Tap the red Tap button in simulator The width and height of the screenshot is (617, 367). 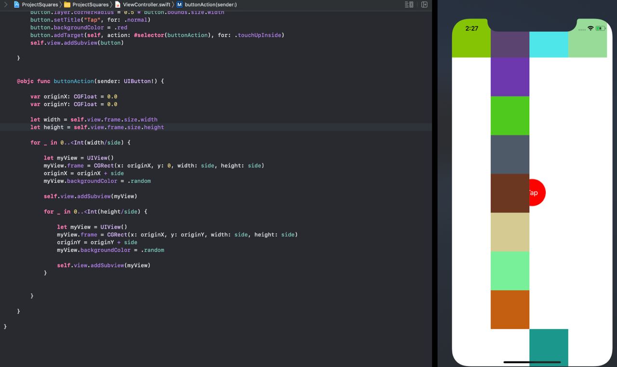pos(537,192)
